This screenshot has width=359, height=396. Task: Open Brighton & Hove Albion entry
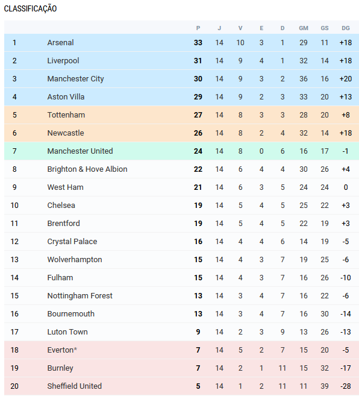click(87, 169)
